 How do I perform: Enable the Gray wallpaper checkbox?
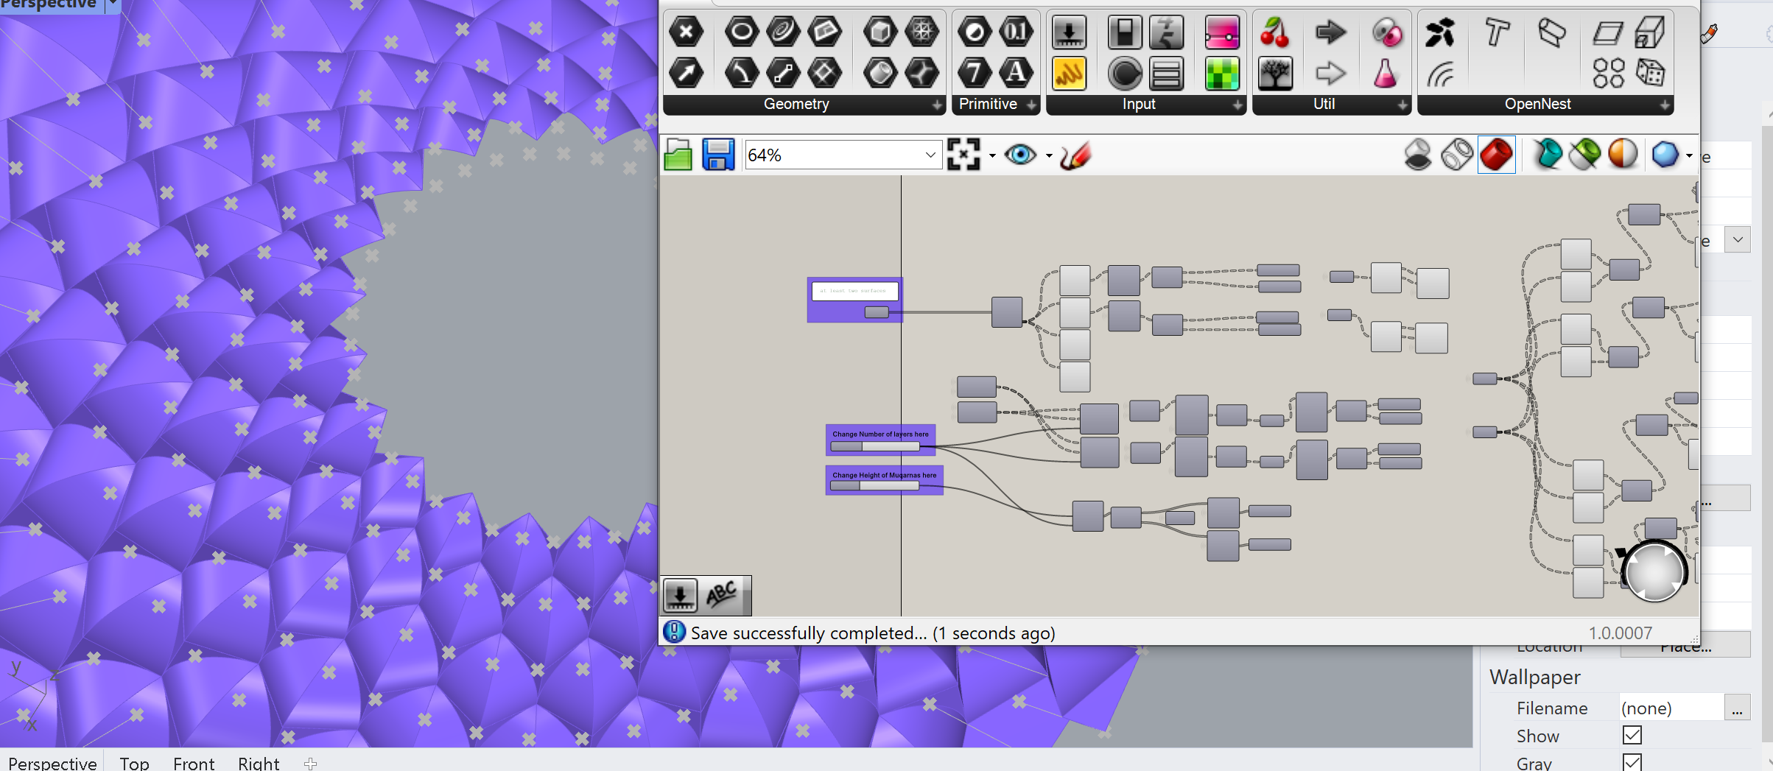coord(1632,762)
